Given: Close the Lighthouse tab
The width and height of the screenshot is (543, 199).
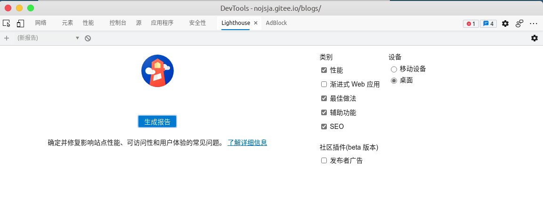Looking at the screenshot, I should 256,23.
